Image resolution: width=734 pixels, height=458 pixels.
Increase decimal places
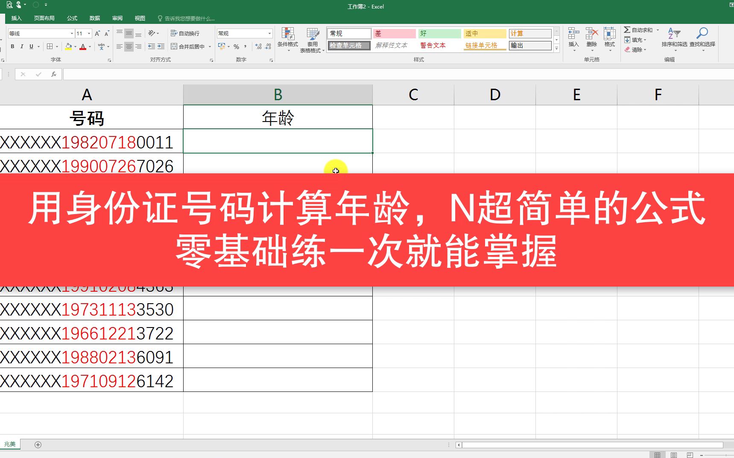pyautogui.click(x=258, y=46)
